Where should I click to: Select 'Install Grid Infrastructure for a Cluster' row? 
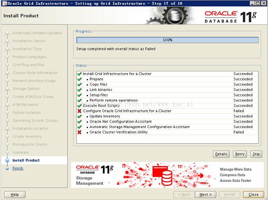[167, 74]
